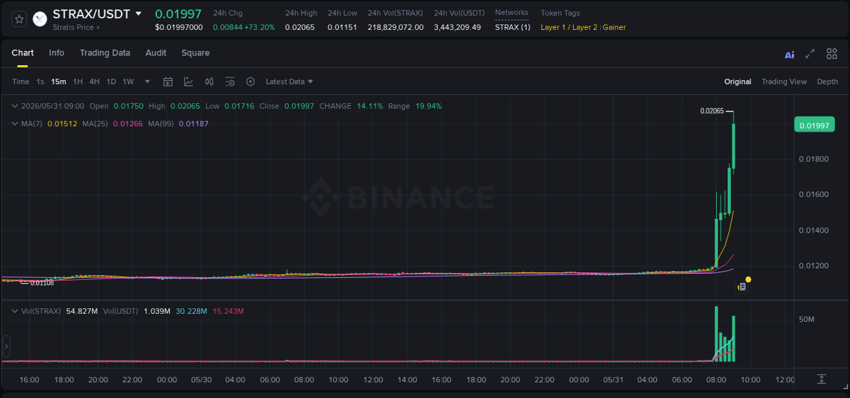The width and height of the screenshot is (850, 398).
Task: Switch to the Chart tab
Action: pos(22,53)
